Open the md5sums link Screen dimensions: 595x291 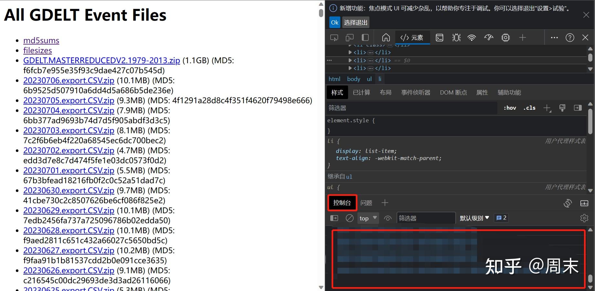[x=41, y=40]
